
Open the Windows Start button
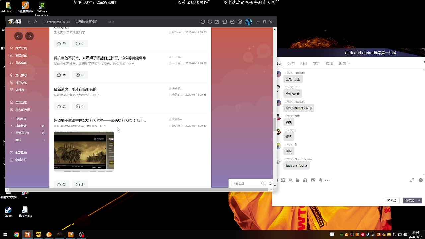(6, 234)
